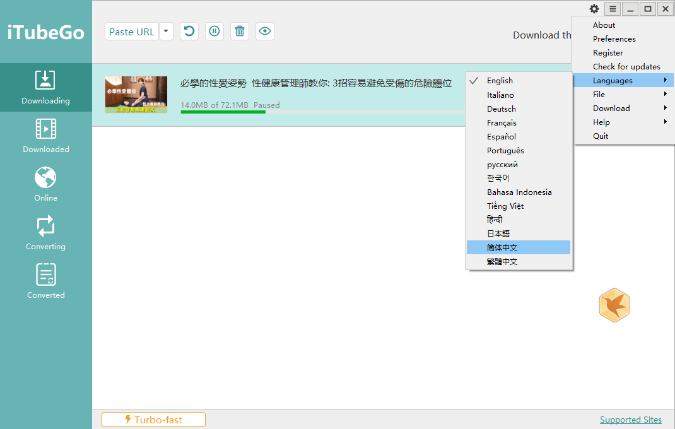Click the green download progress bar

click(x=223, y=112)
